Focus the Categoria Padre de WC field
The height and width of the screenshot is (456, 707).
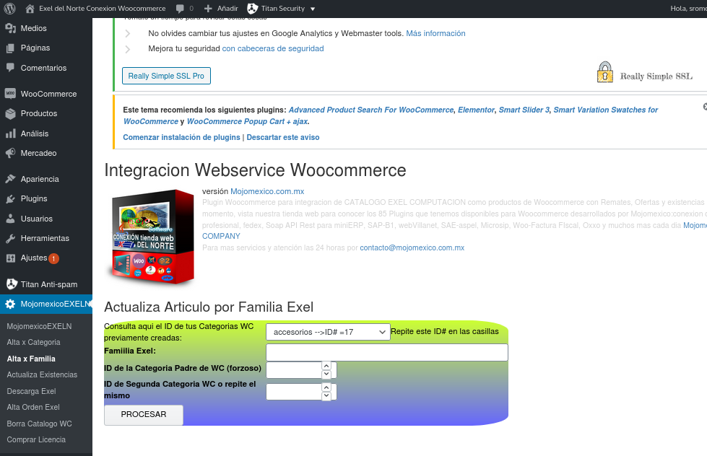[301, 370]
